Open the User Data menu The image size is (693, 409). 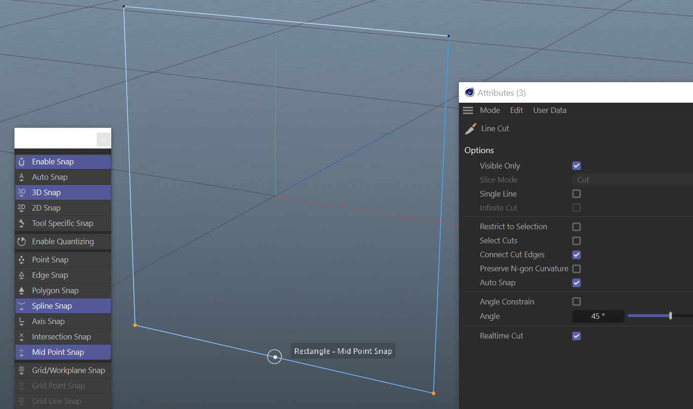[x=550, y=110]
